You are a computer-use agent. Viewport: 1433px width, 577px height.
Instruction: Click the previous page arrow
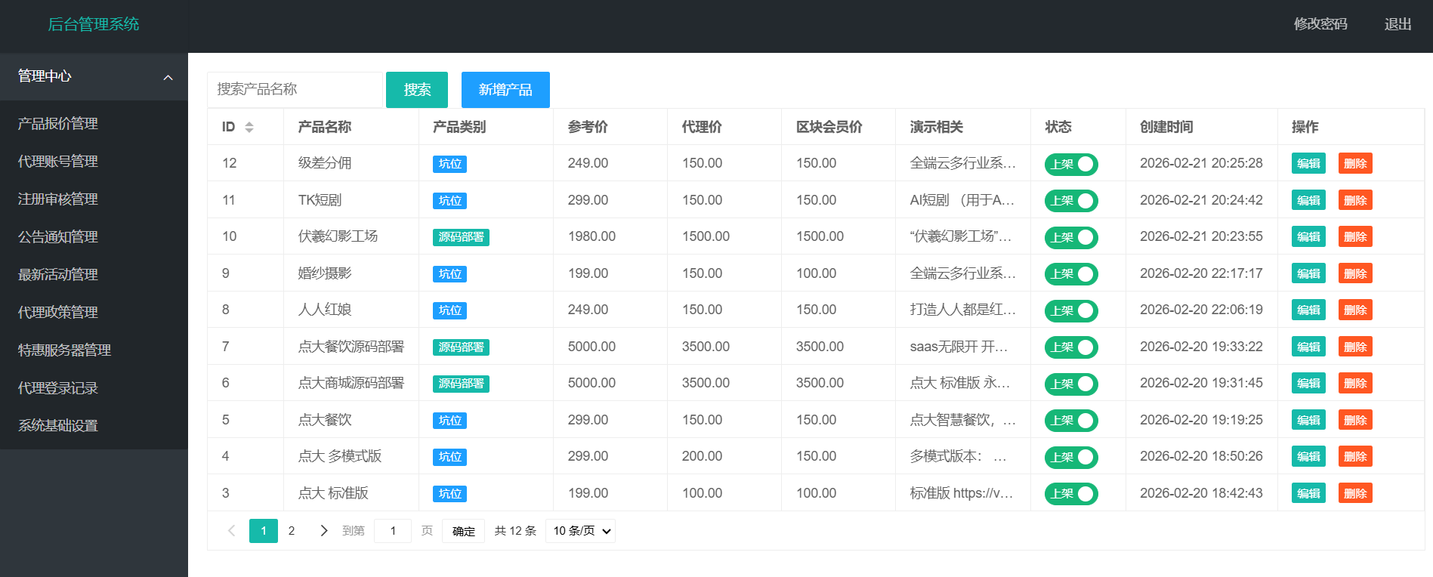pyautogui.click(x=232, y=531)
